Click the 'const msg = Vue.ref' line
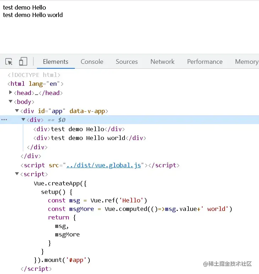The image size is (259, 274). pos(98,200)
